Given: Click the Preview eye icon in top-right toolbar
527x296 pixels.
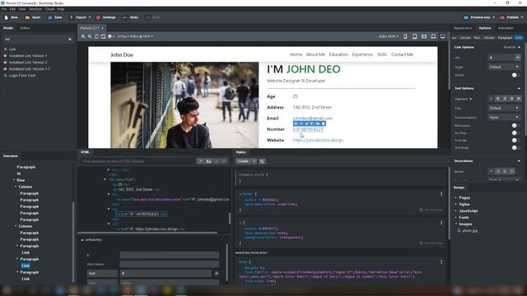Looking at the screenshot, I should [x=466, y=17].
